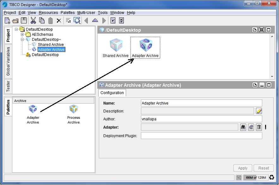Click the refresh Adapter reference icon

(x=251, y=127)
